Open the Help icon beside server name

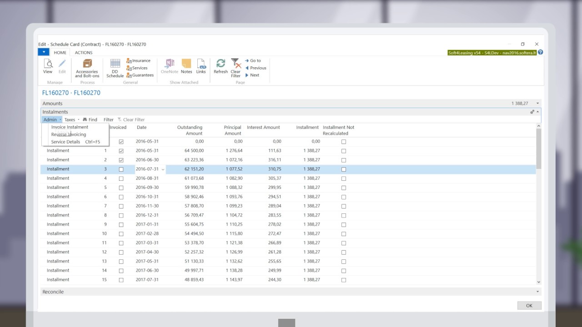click(541, 52)
